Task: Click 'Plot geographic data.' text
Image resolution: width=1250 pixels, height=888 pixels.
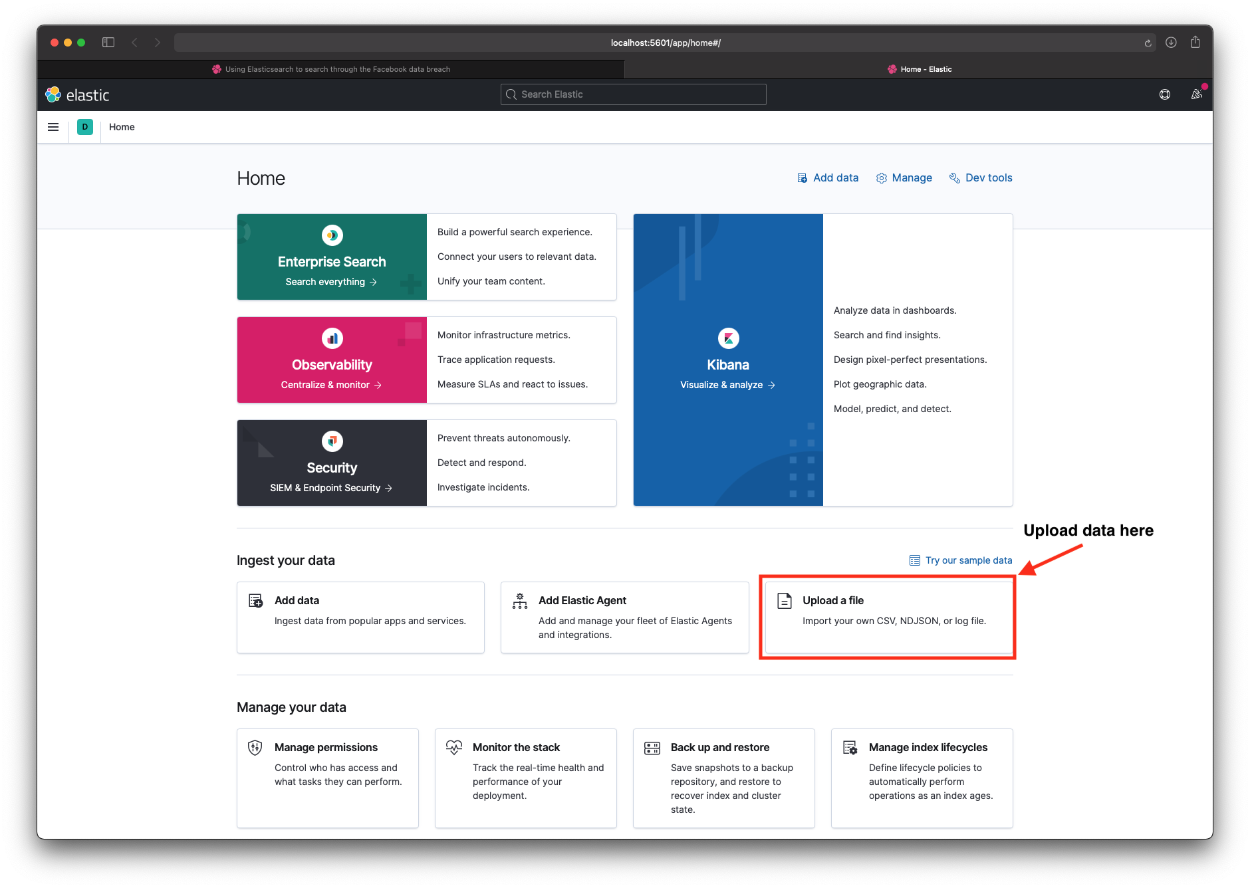Action: pyautogui.click(x=880, y=384)
